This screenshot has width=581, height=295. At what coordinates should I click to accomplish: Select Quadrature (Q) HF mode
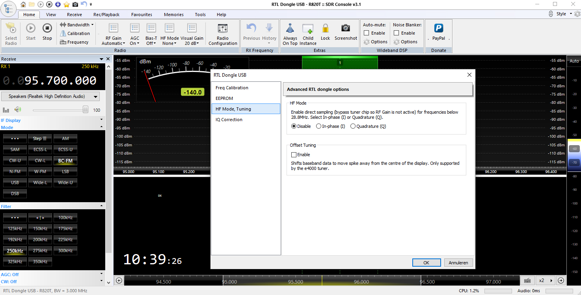point(353,126)
